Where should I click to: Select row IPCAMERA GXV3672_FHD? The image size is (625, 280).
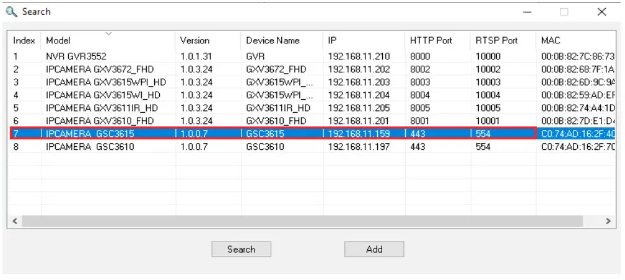[312, 69]
